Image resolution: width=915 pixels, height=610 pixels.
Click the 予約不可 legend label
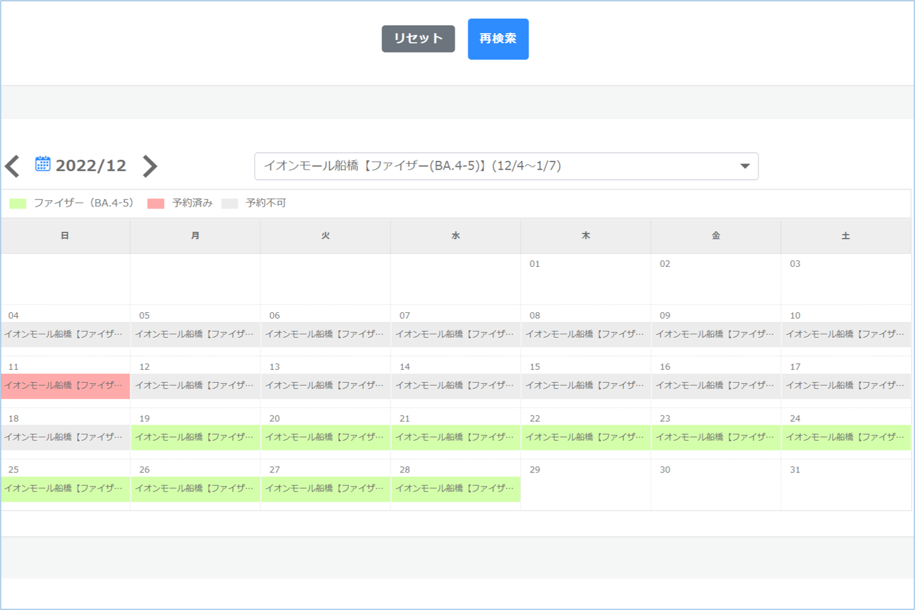click(266, 203)
